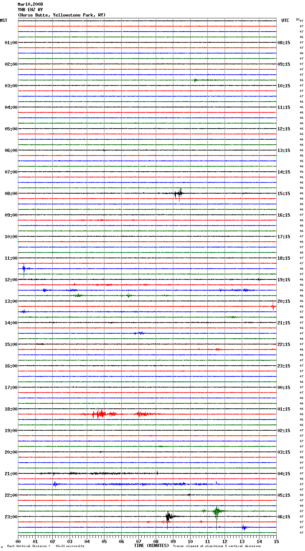Select the 21:00 MST time label

[11, 474]
